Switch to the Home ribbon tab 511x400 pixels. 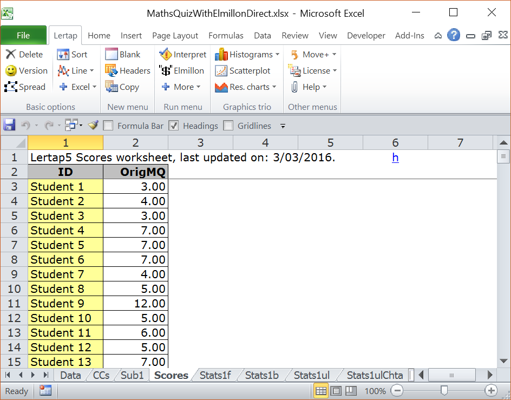(99, 36)
